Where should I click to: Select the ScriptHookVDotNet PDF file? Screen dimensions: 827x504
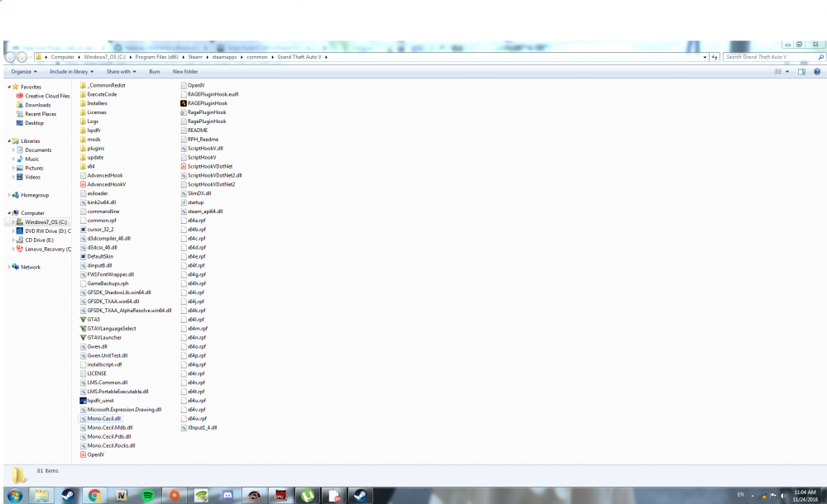point(207,167)
